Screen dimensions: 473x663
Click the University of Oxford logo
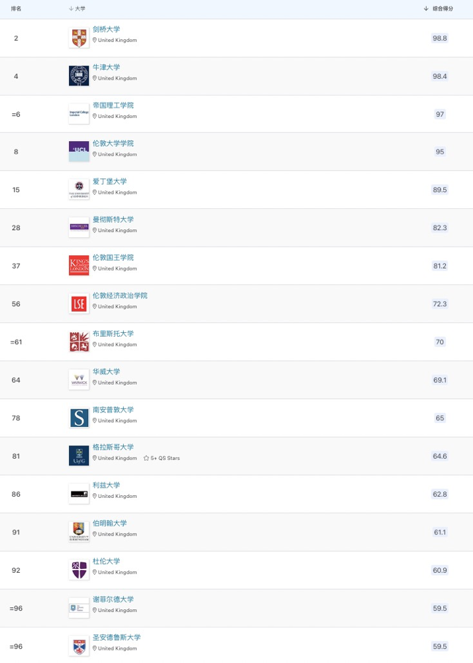coord(79,76)
